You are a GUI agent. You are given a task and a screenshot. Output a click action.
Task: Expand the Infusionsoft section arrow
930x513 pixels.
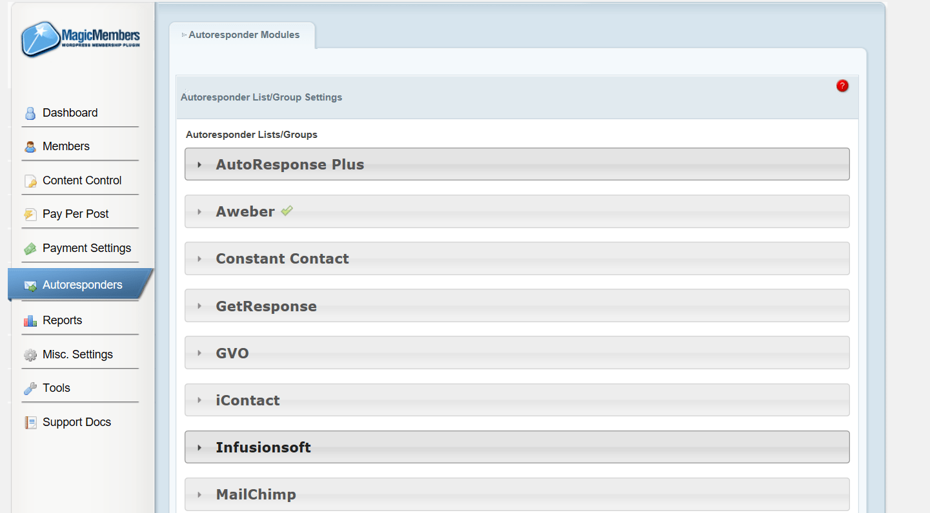pos(199,447)
